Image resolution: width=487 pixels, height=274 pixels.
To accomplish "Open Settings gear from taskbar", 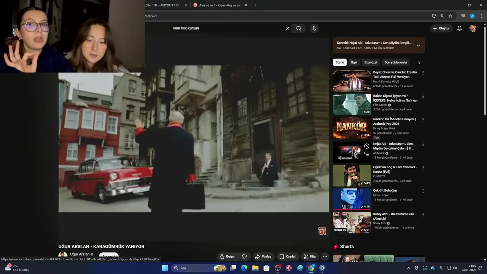I will 322,268.
